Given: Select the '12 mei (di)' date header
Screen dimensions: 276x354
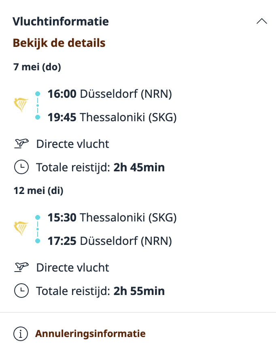Looking at the screenshot, I should point(38,191).
